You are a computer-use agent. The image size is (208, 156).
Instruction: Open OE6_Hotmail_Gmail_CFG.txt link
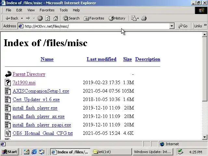[43, 133]
